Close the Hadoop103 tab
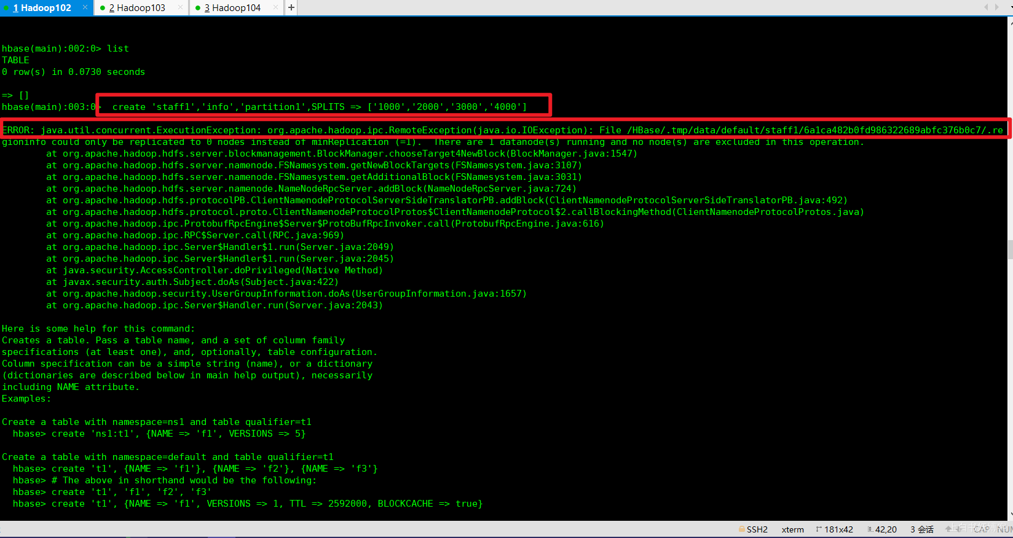 coord(180,7)
